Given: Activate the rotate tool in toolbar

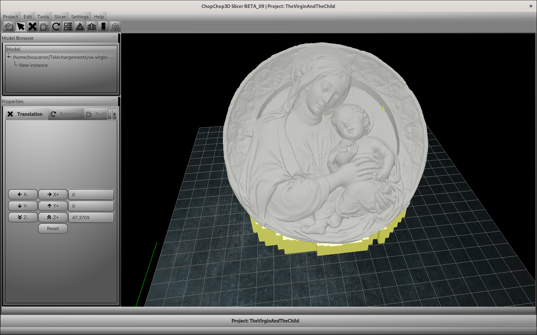Looking at the screenshot, I should 56,26.
